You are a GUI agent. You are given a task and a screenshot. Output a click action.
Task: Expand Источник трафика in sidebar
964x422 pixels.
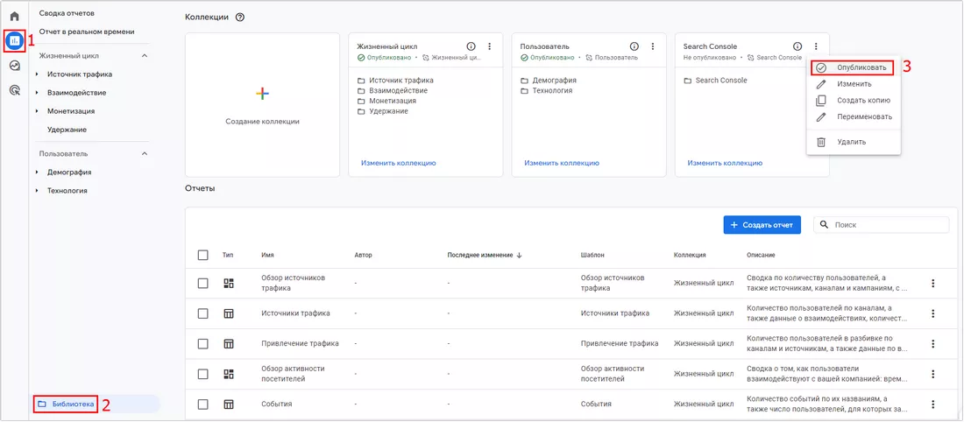(x=37, y=74)
